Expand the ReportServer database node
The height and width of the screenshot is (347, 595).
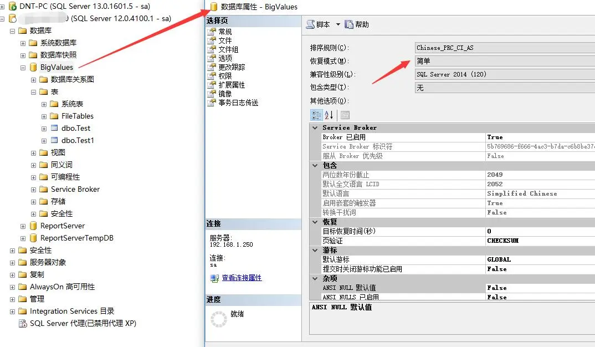(x=23, y=226)
